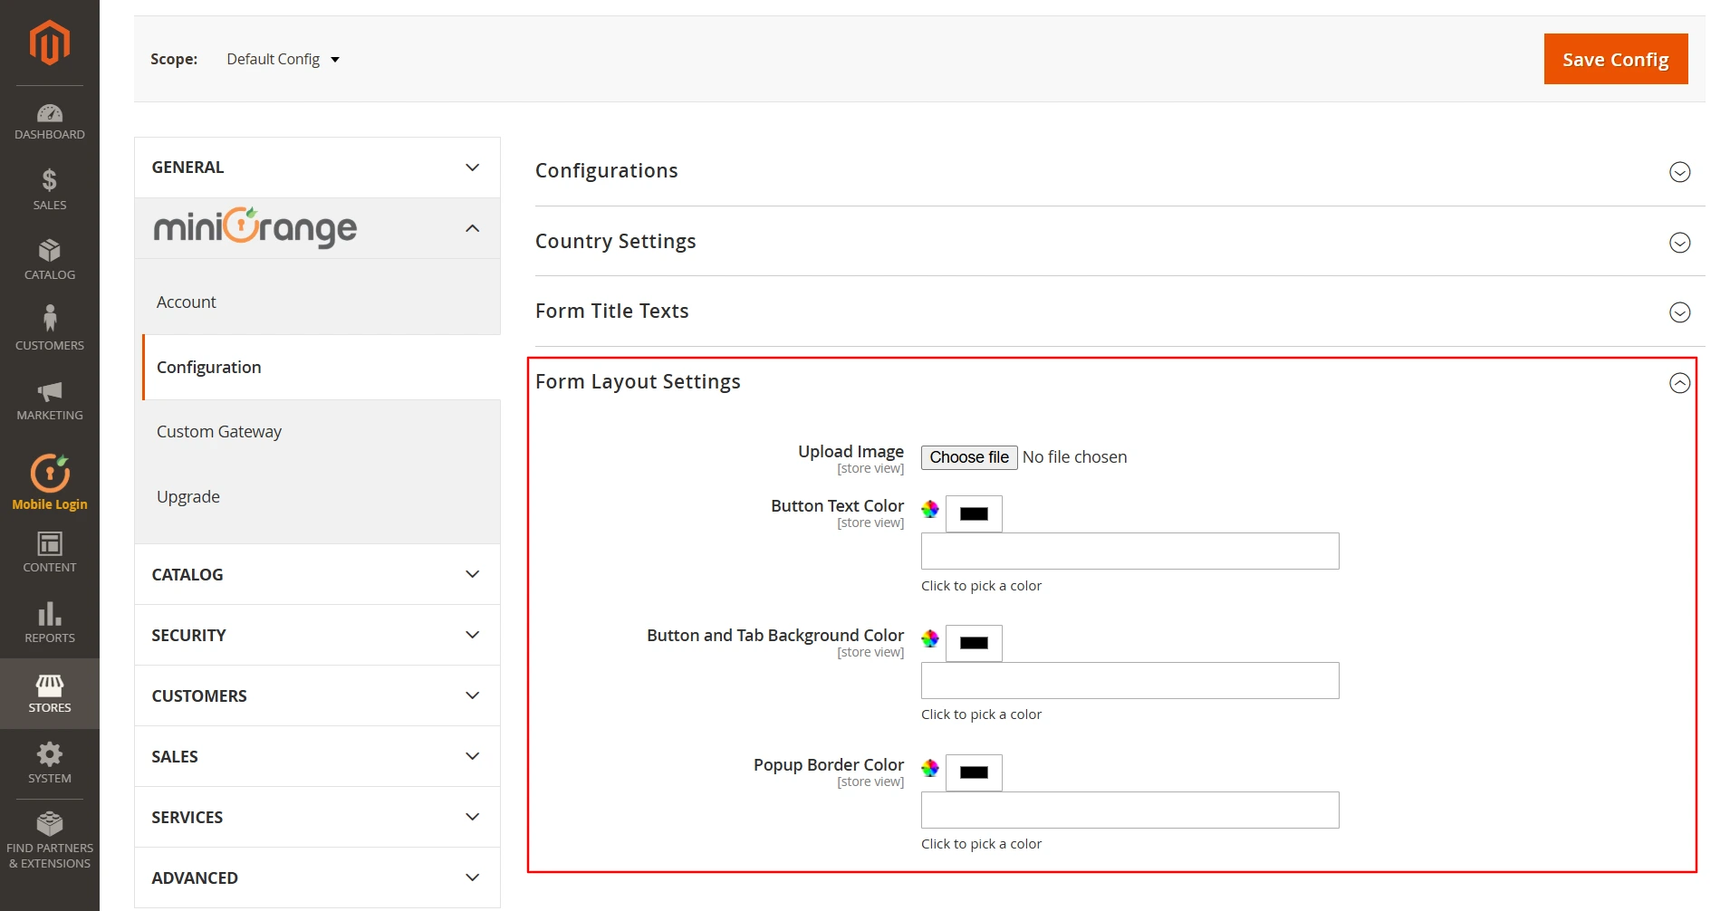The image size is (1730, 911).
Task: Open the Button Text Color picker icon
Action: (928, 510)
